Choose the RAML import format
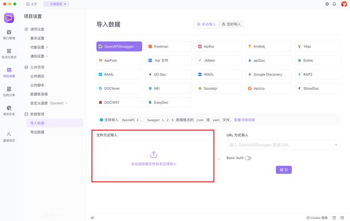 (119, 74)
